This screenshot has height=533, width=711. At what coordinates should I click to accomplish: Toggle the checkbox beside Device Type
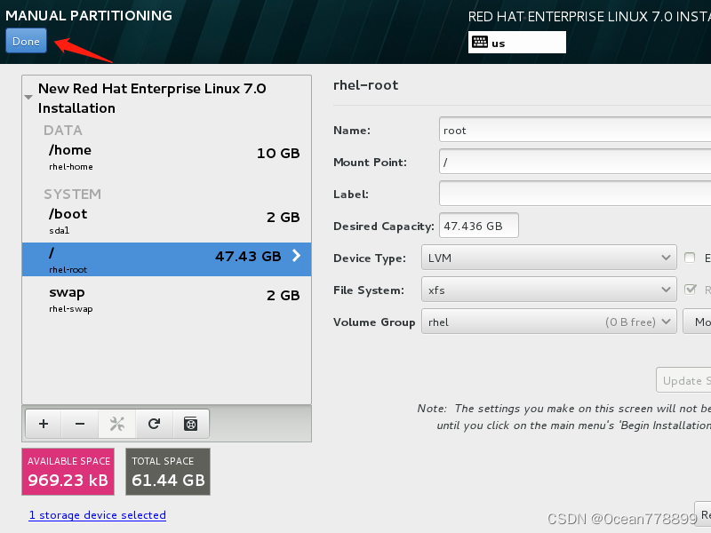[x=690, y=258]
